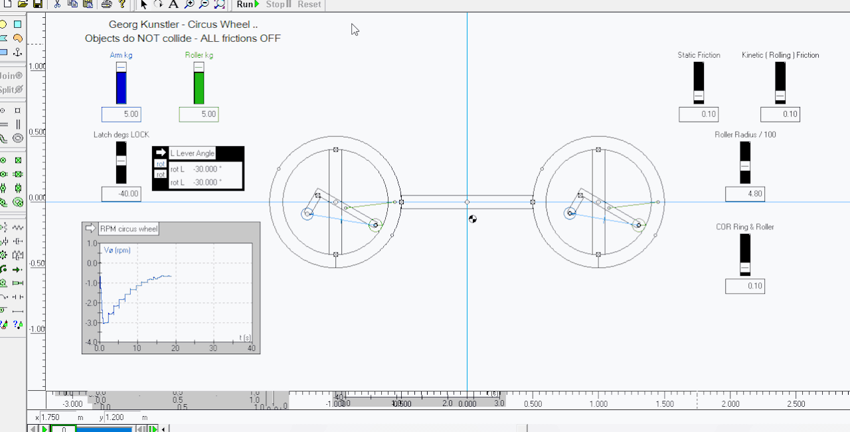Cut selection using the scissors icon

pyautogui.click(x=58, y=4)
